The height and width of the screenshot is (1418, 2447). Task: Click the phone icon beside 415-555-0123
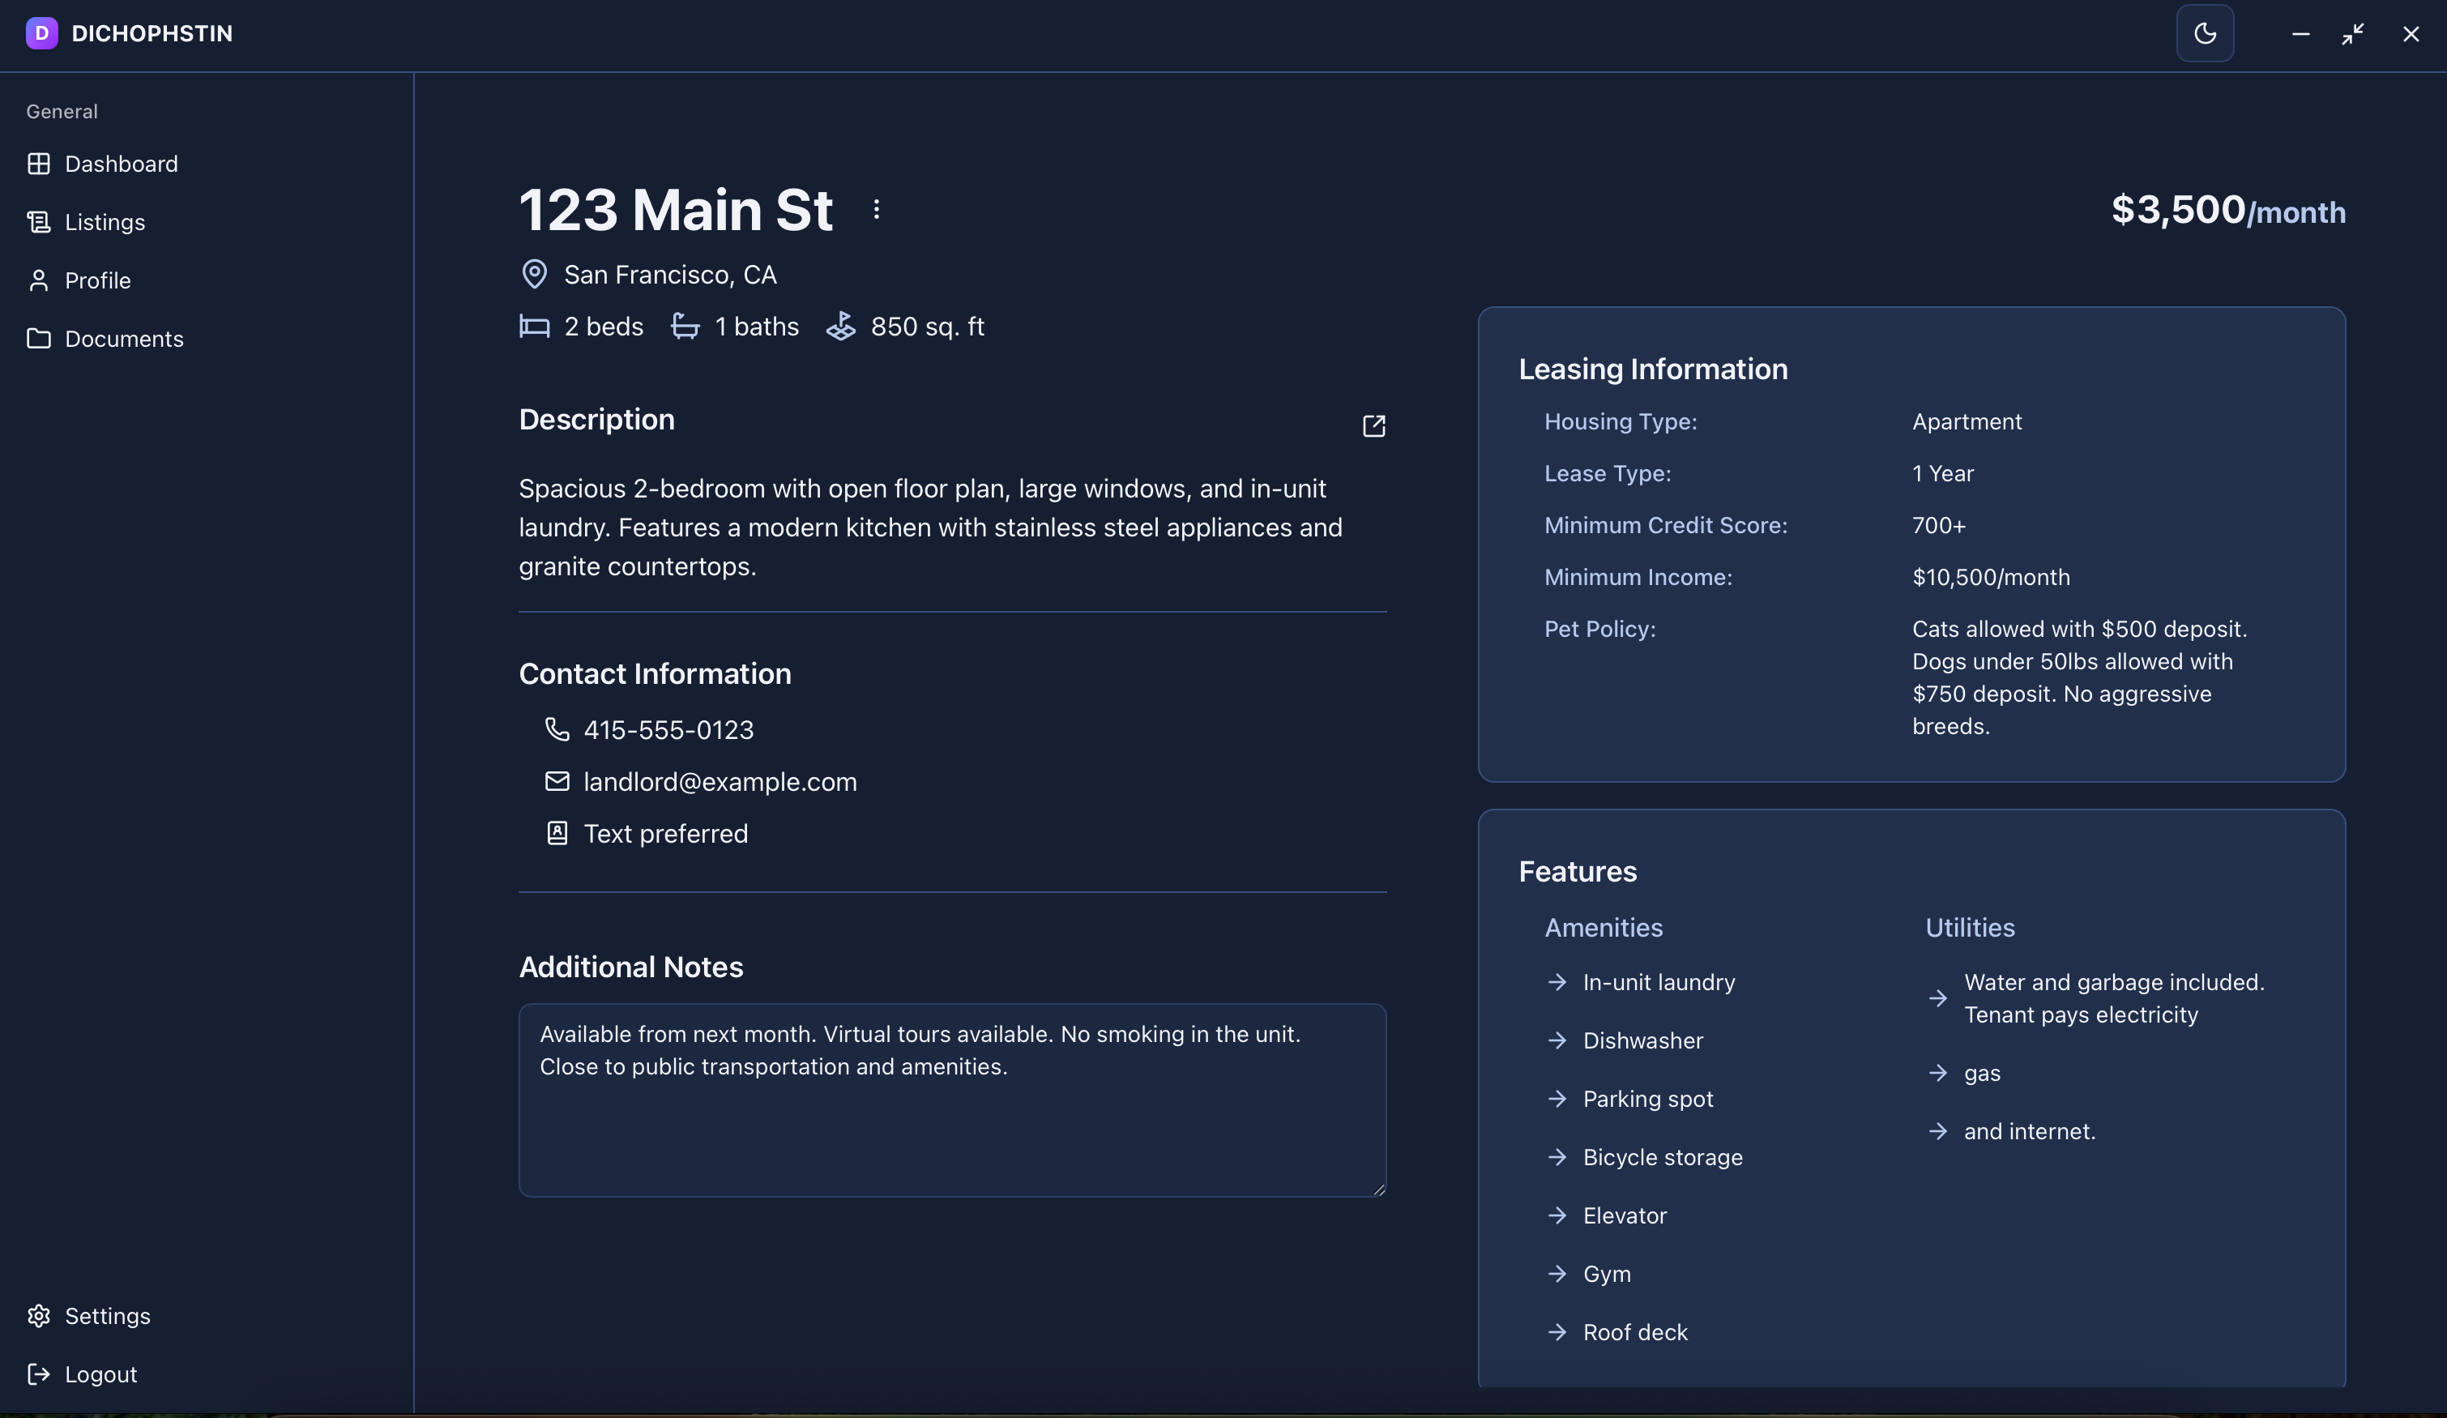pyautogui.click(x=557, y=728)
